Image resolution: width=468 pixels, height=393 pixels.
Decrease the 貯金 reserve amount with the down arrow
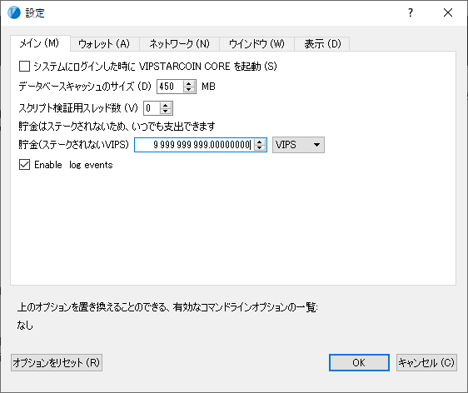[259, 147]
